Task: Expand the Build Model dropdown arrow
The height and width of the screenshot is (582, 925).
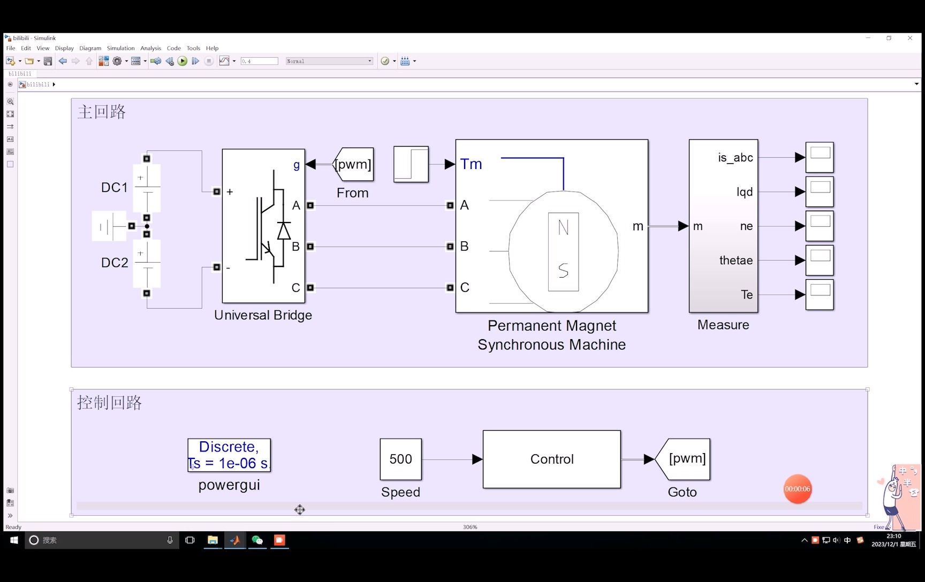Action: click(x=414, y=61)
